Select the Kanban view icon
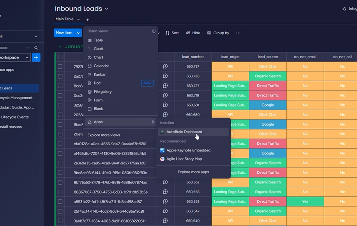357x226 pixels. click(x=90, y=75)
